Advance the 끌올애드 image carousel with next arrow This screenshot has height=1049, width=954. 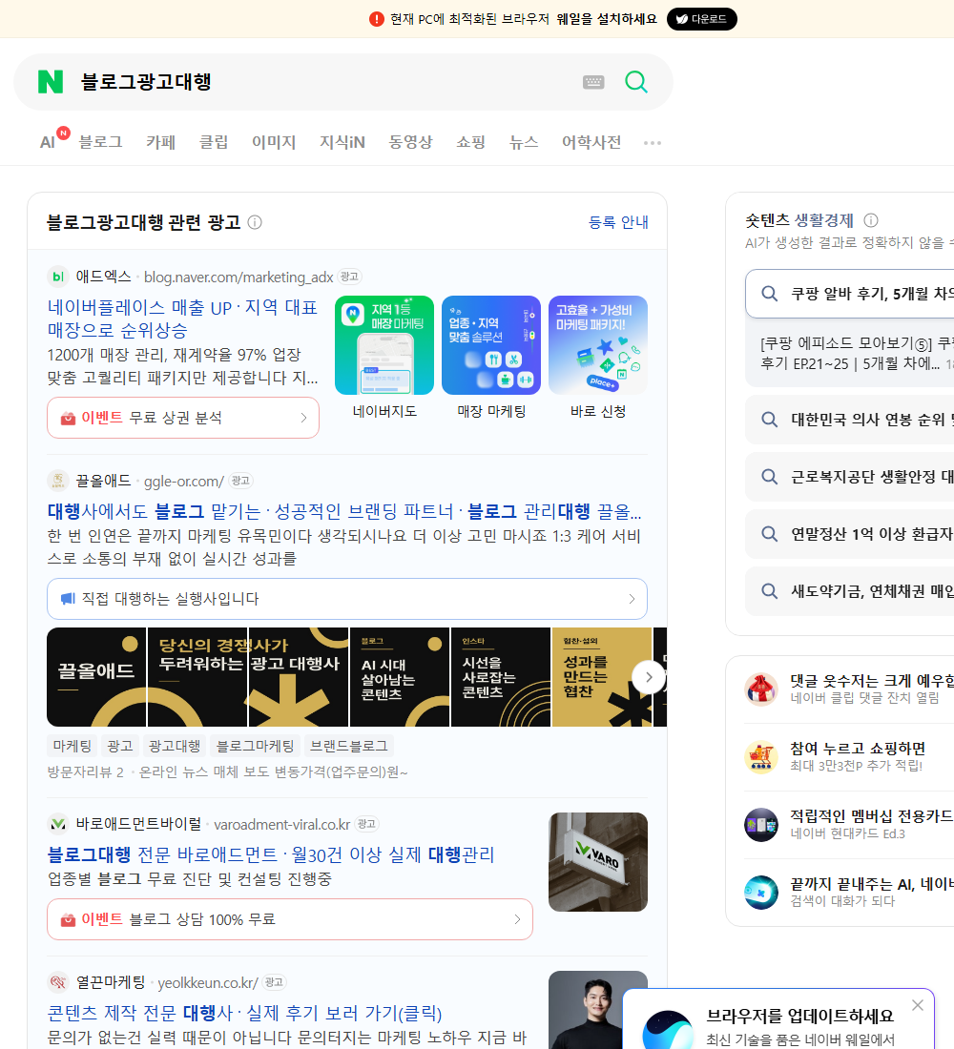pos(648,677)
